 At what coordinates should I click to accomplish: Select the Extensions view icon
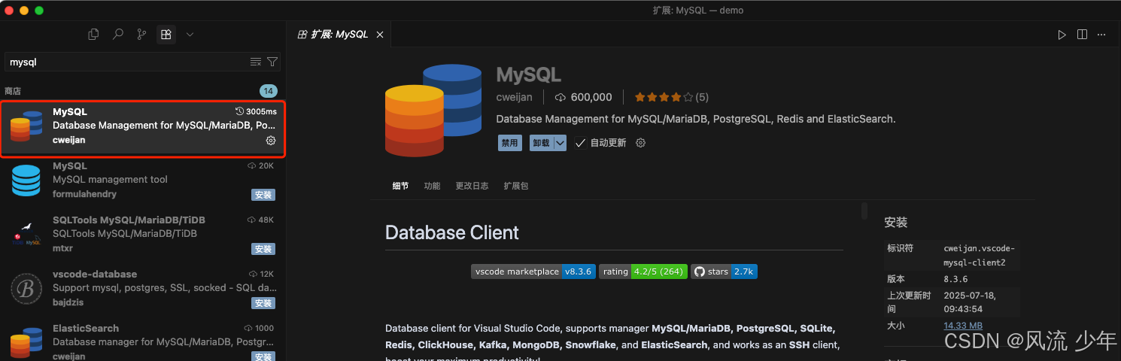[x=166, y=34]
